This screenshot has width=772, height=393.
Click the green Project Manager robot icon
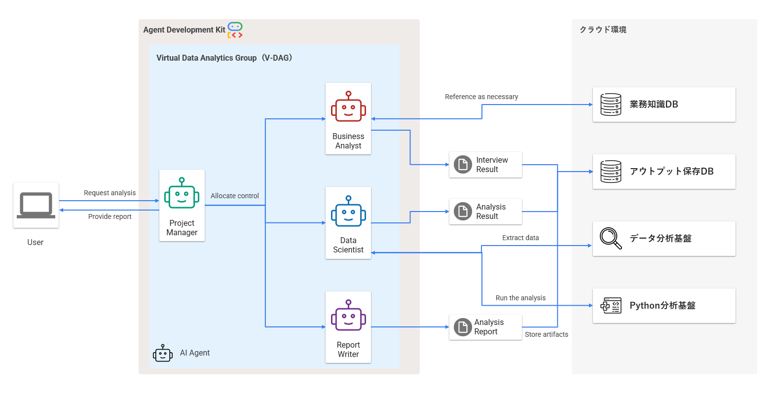[182, 193]
